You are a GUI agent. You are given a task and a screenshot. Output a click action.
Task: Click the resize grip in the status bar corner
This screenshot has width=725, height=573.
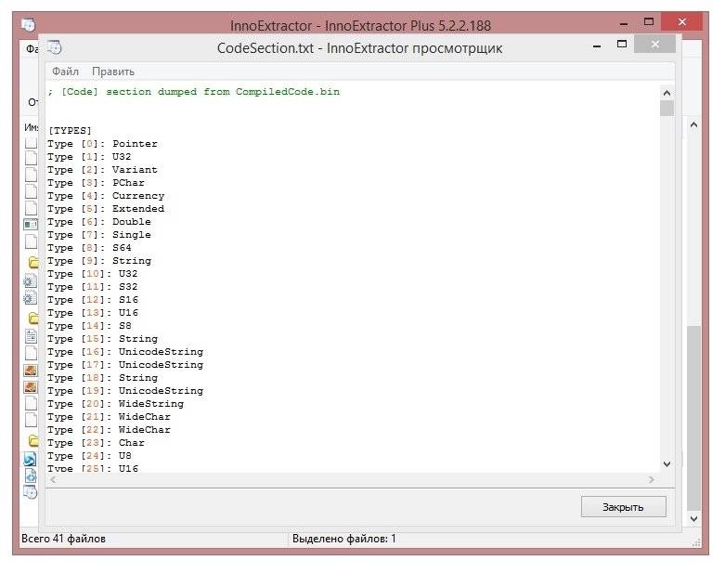click(x=696, y=542)
